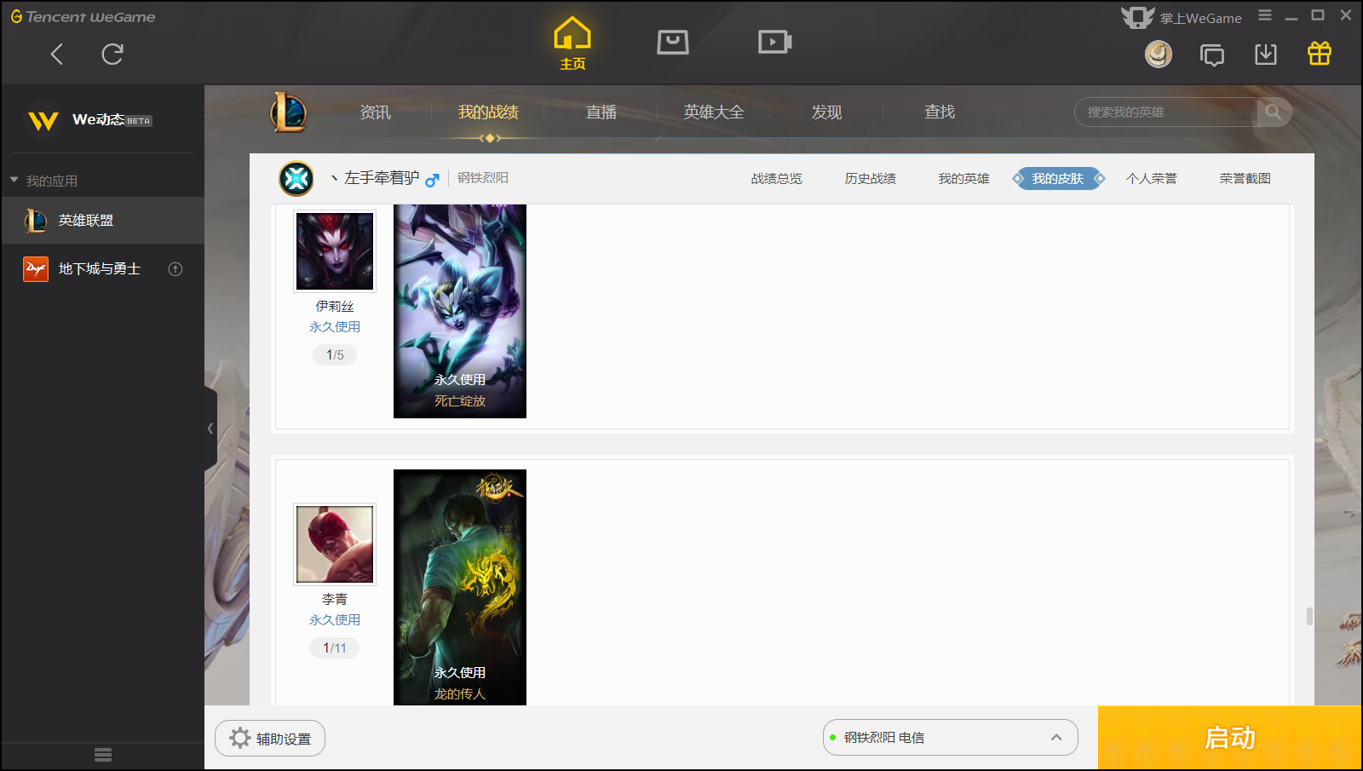Click the 1/11 skin count badge
The width and height of the screenshot is (1363, 771).
335,648
